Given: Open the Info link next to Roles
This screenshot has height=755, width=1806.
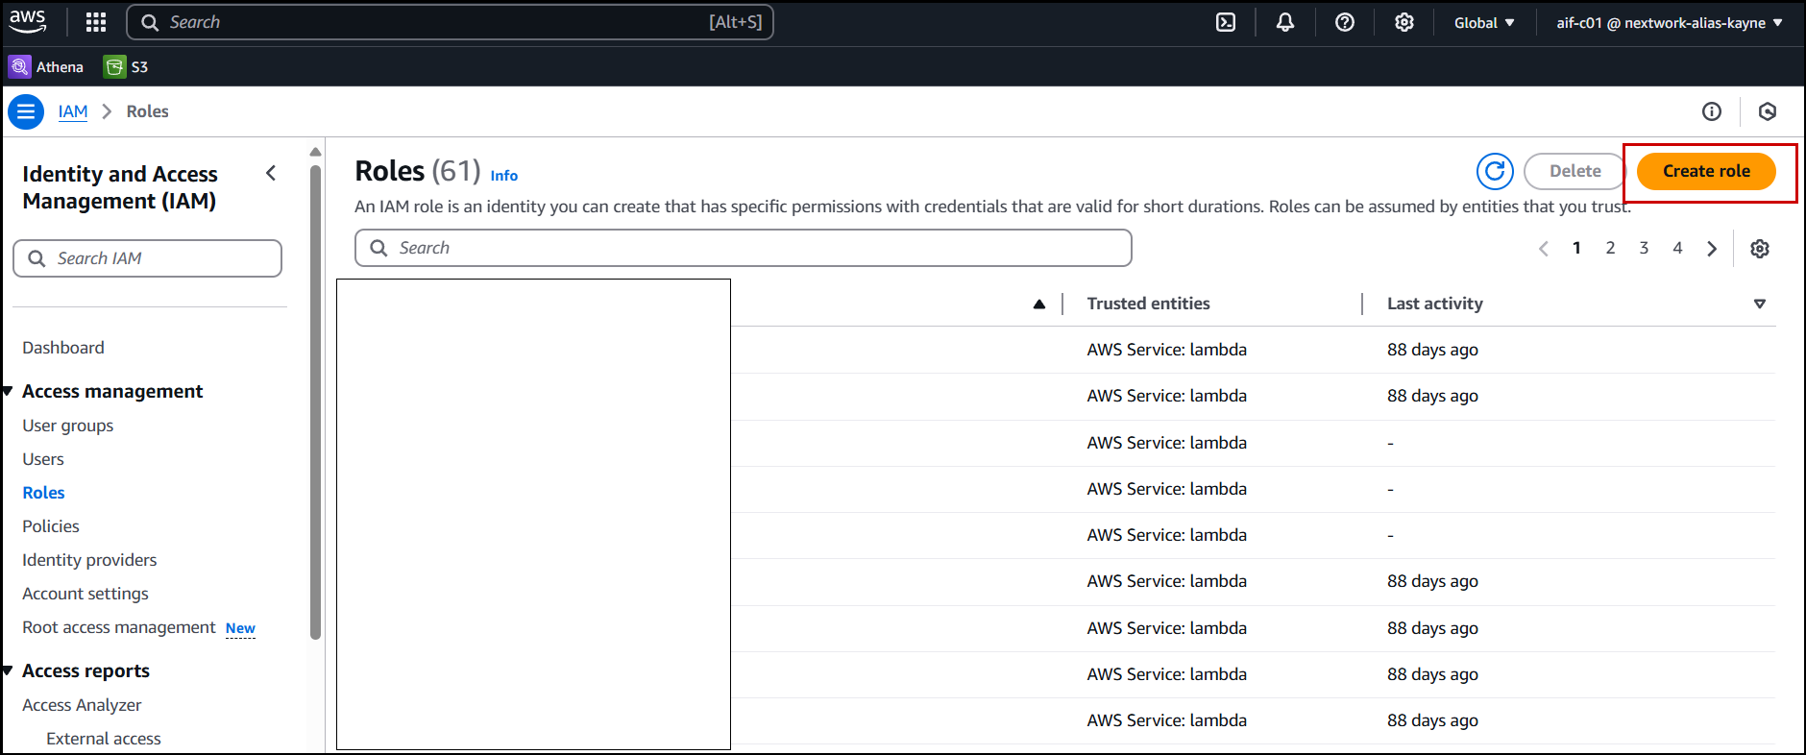Looking at the screenshot, I should click(x=504, y=176).
